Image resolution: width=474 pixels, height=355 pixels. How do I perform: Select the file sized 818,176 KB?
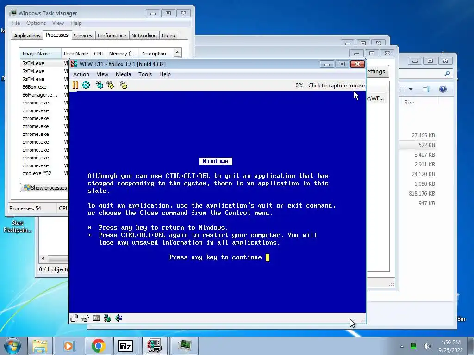point(422,194)
